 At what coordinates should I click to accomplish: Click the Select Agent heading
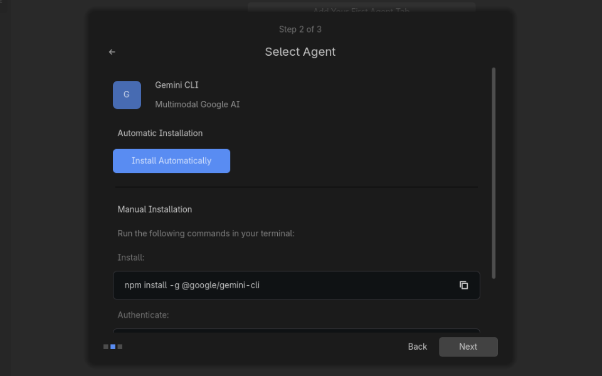(300, 52)
